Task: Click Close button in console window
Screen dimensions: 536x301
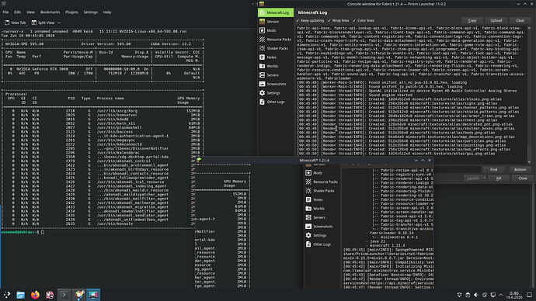Action: (522, 178)
